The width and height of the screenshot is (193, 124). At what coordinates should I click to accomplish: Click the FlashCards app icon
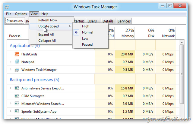coord(17,54)
